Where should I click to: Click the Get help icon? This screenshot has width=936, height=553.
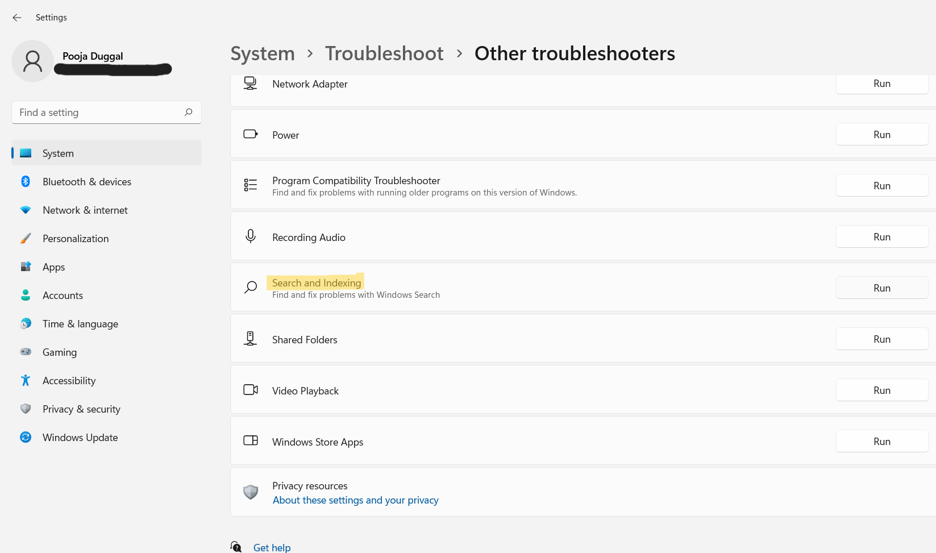click(x=236, y=547)
